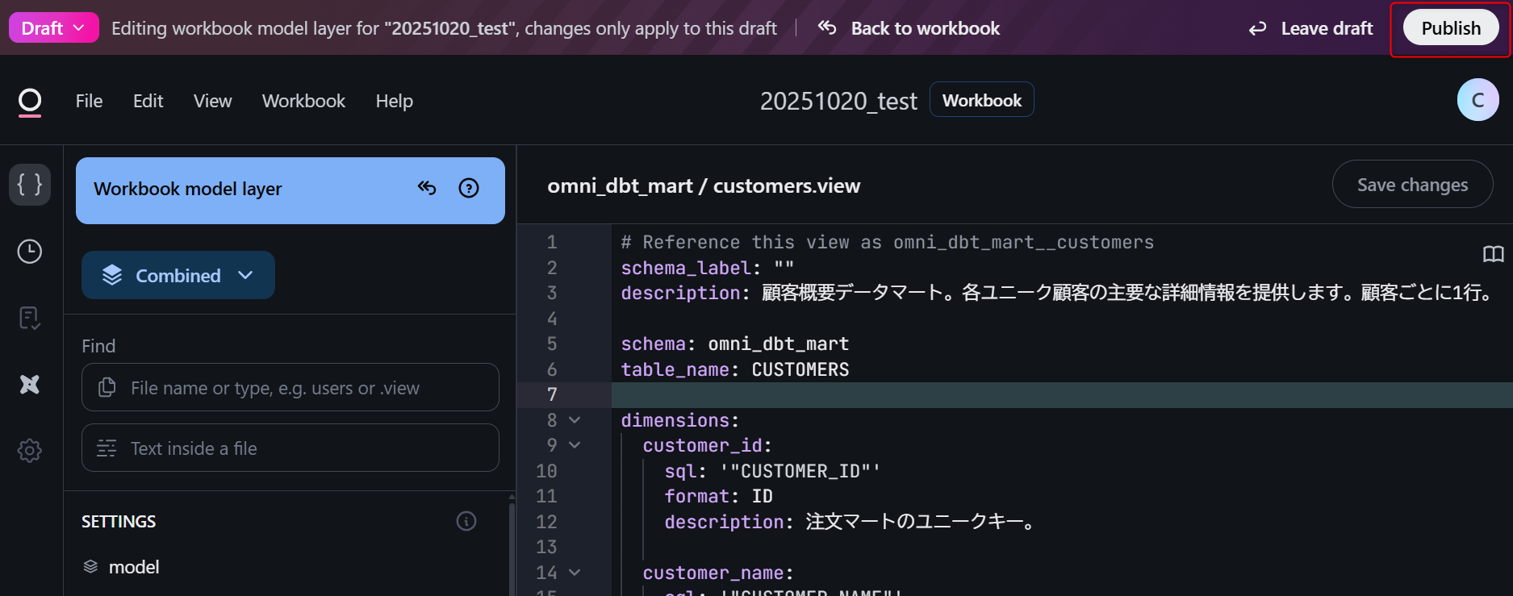Screen dimensions: 1513x596
Task: Collapse the customer_id block at line 9
Action: [575, 445]
